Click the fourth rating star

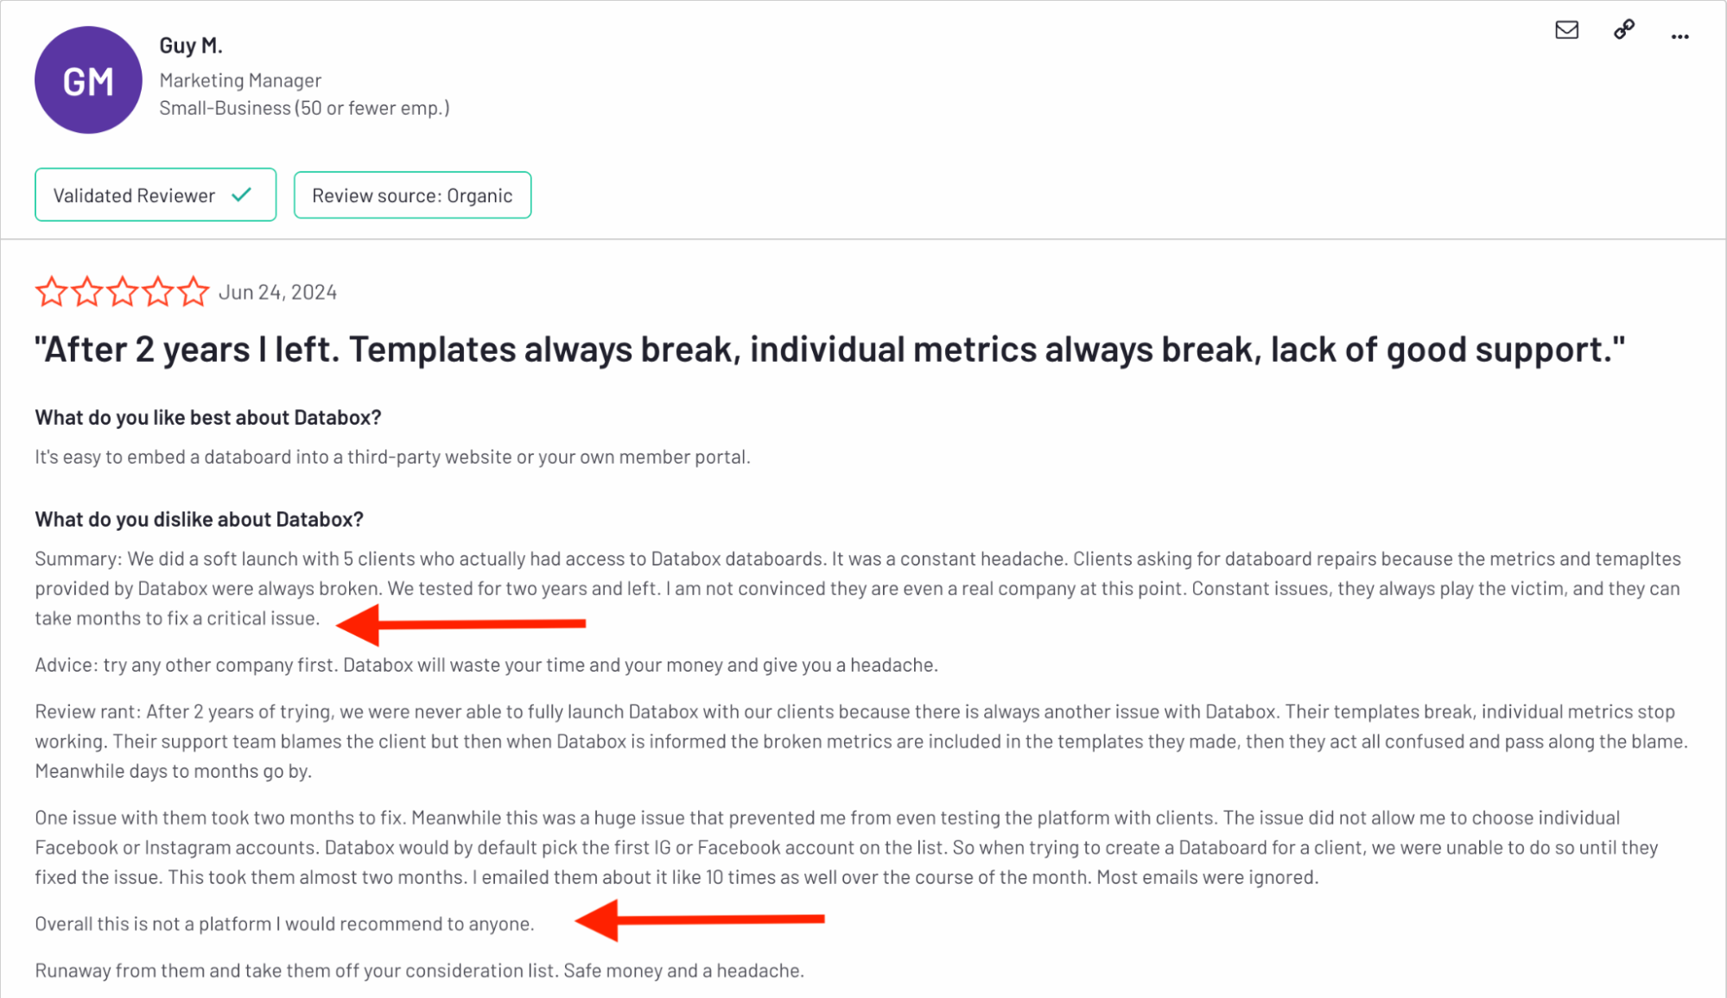coord(157,291)
